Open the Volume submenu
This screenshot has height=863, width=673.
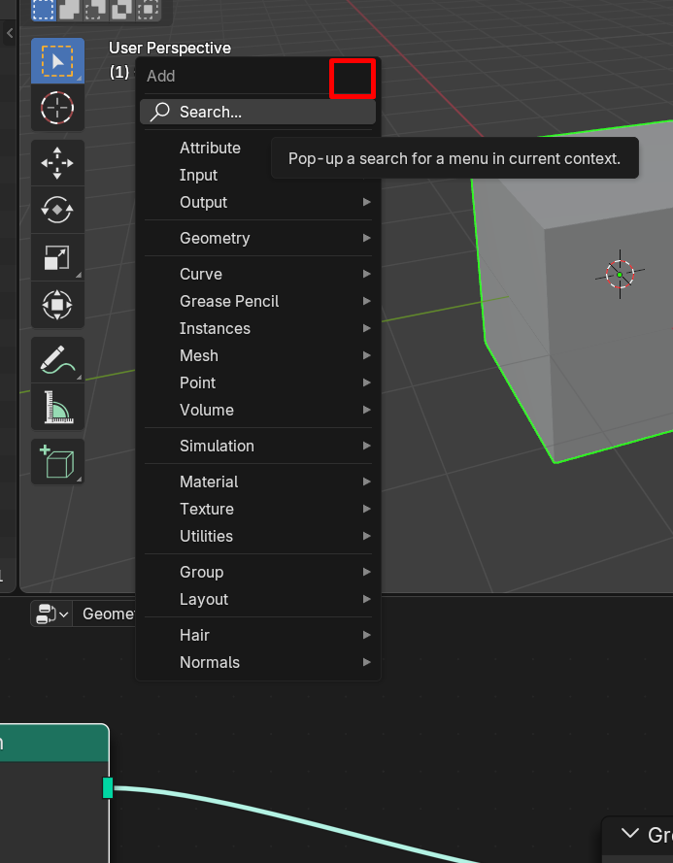[257, 410]
